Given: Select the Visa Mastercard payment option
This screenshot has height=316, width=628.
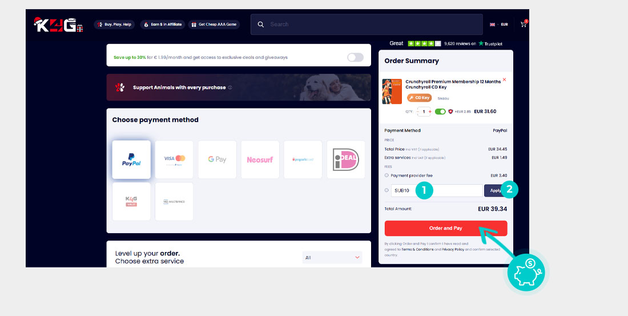Looking at the screenshot, I should click(x=174, y=159).
